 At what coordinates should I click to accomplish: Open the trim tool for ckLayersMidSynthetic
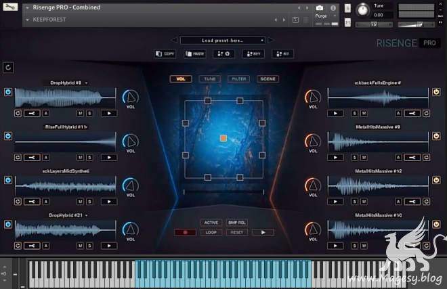[x=32, y=202]
